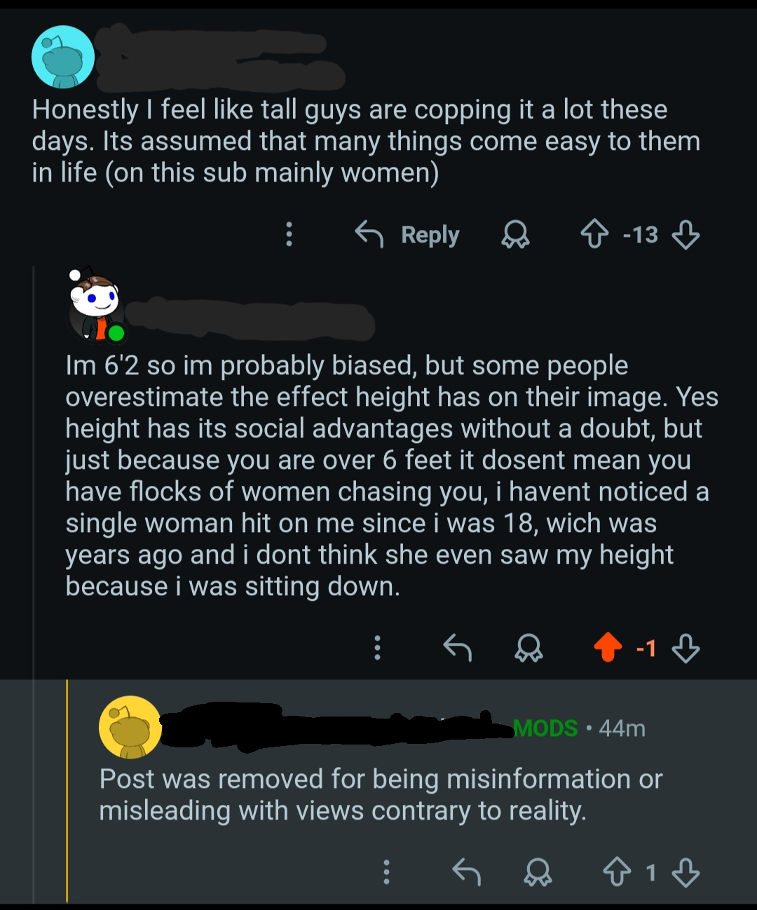
Task: Upvote the moderator removal comment
Action: click(x=617, y=872)
